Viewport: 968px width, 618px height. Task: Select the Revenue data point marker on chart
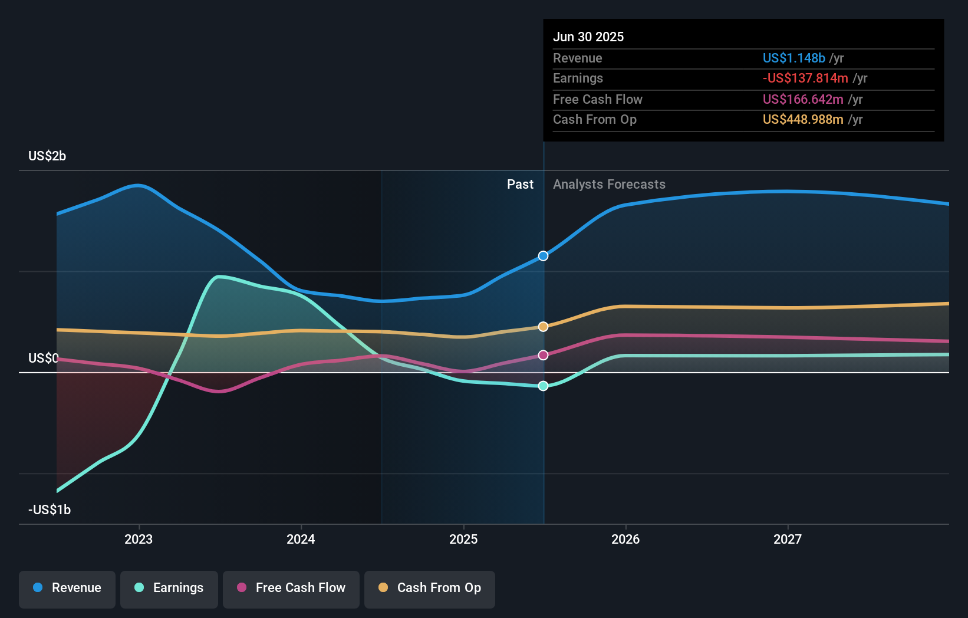pyautogui.click(x=543, y=256)
